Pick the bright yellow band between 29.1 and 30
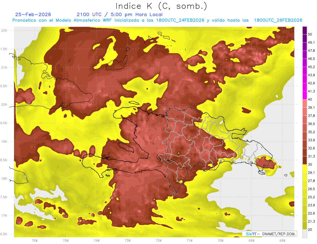The image size is (317, 244). click(x=305, y=168)
